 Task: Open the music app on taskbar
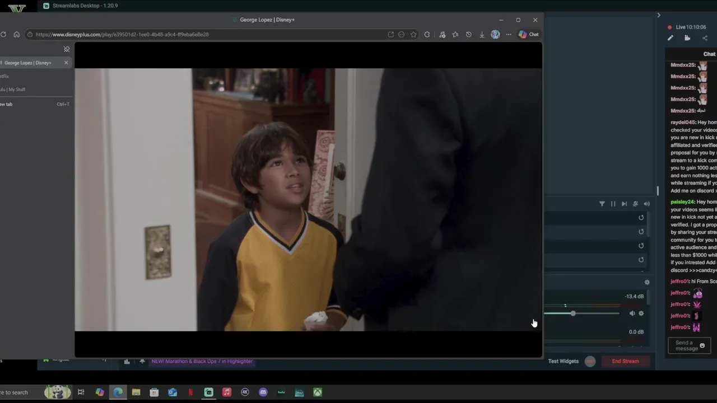pyautogui.click(x=227, y=392)
